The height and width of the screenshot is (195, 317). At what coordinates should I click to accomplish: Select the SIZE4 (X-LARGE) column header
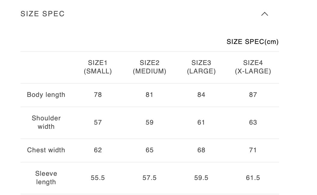[253, 67]
